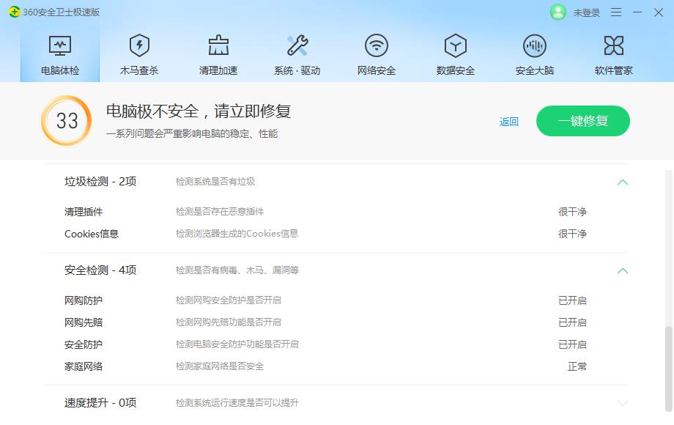Image resolution: width=674 pixels, height=425 pixels.
Task: Open the 木马查杀 scan section
Action: coord(138,51)
